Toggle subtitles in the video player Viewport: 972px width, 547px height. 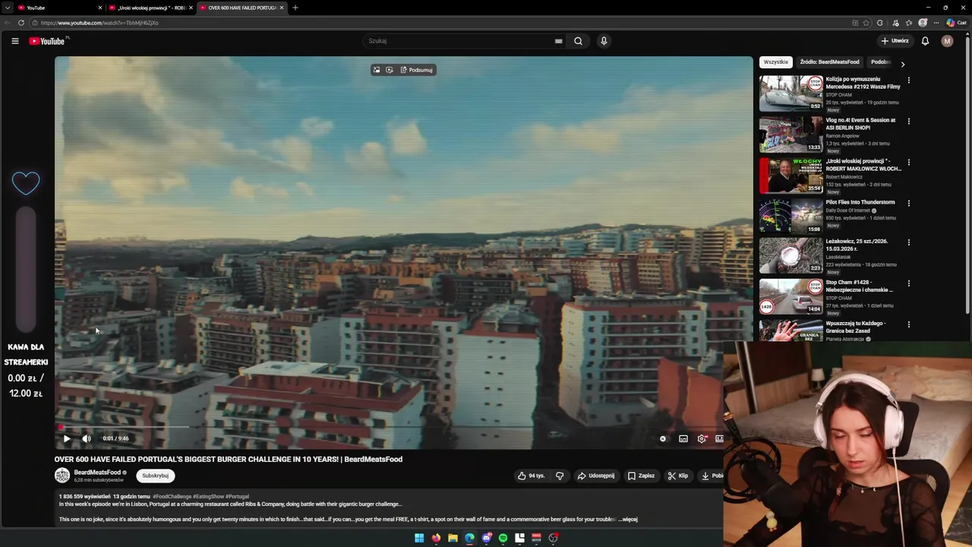(683, 438)
